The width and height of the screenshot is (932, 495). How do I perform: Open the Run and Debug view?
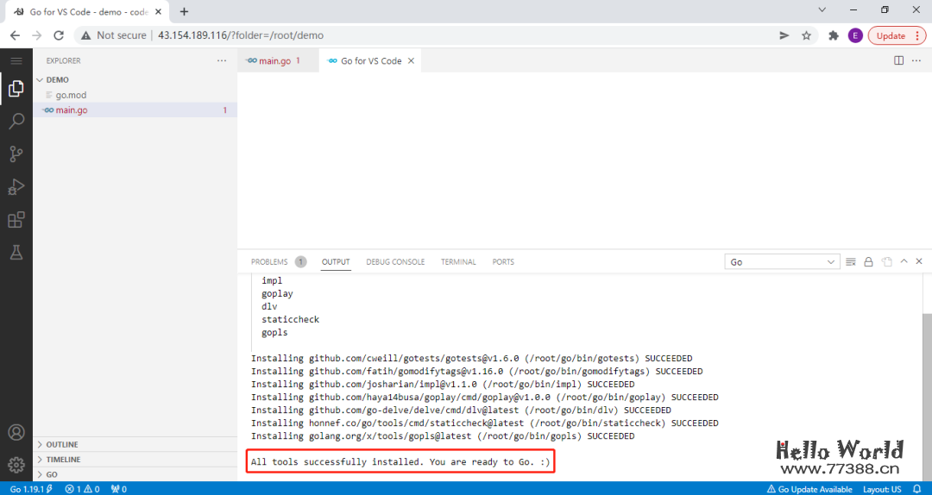16,187
